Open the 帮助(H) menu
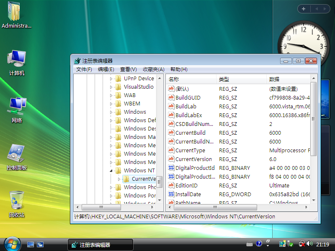 click(x=179, y=69)
